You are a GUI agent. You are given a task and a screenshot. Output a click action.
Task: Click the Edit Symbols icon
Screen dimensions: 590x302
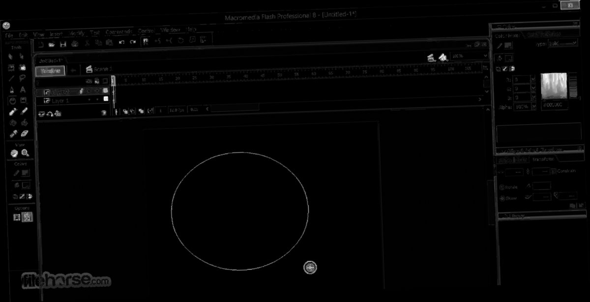pos(442,57)
